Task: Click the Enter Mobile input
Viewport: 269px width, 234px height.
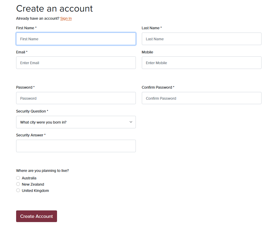Action: [x=202, y=63]
